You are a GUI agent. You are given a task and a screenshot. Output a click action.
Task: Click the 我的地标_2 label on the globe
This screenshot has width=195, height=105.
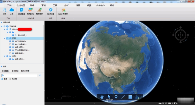(x=138, y=68)
